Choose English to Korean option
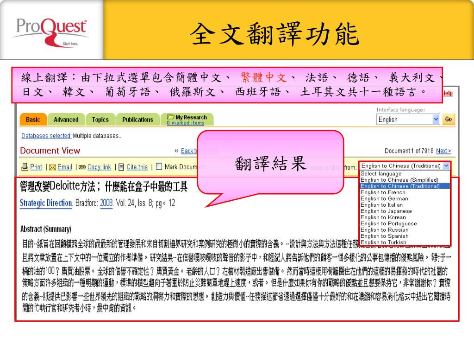 click(x=383, y=217)
